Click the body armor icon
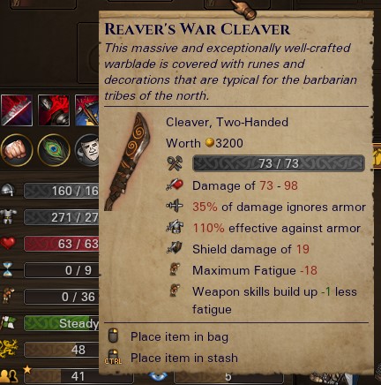This screenshot has height=385, width=381. pyautogui.click(x=8, y=216)
